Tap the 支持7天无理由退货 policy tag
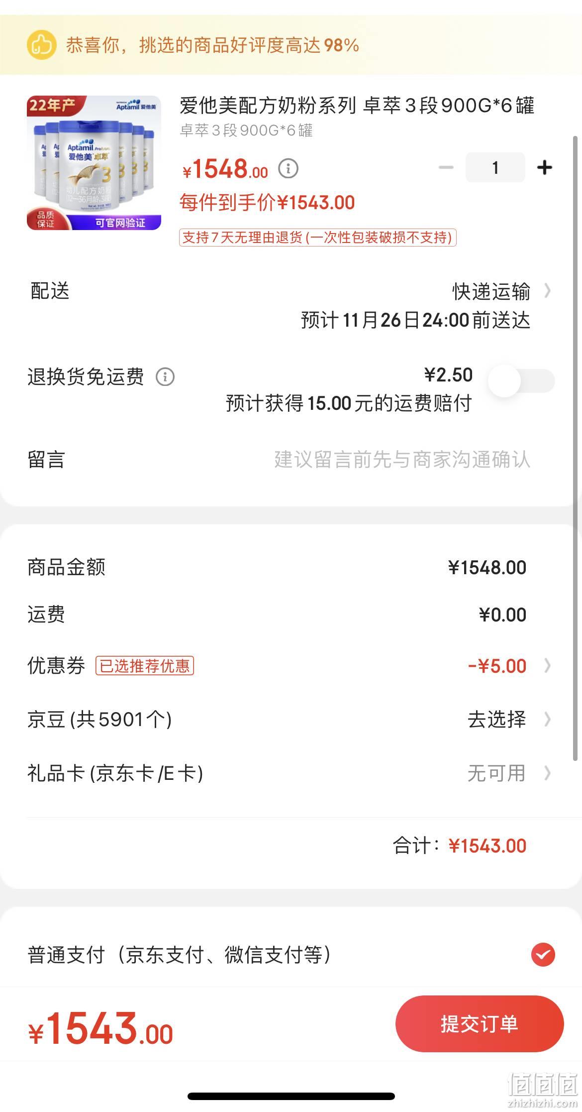Viewport: 582px width, 1112px height. tap(318, 238)
